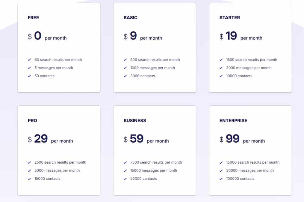
Task: Select the ENTERPRISE plan heading
Action: (x=233, y=121)
